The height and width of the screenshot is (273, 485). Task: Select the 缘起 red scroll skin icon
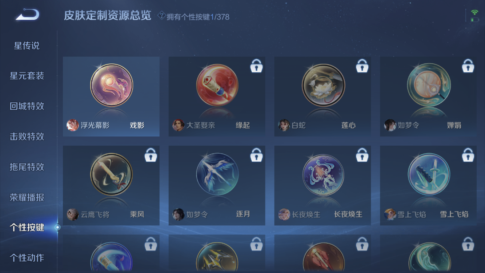click(217, 85)
